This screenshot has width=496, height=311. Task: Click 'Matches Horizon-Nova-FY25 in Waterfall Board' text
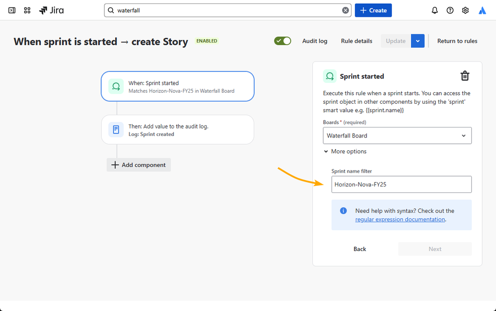(x=181, y=91)
